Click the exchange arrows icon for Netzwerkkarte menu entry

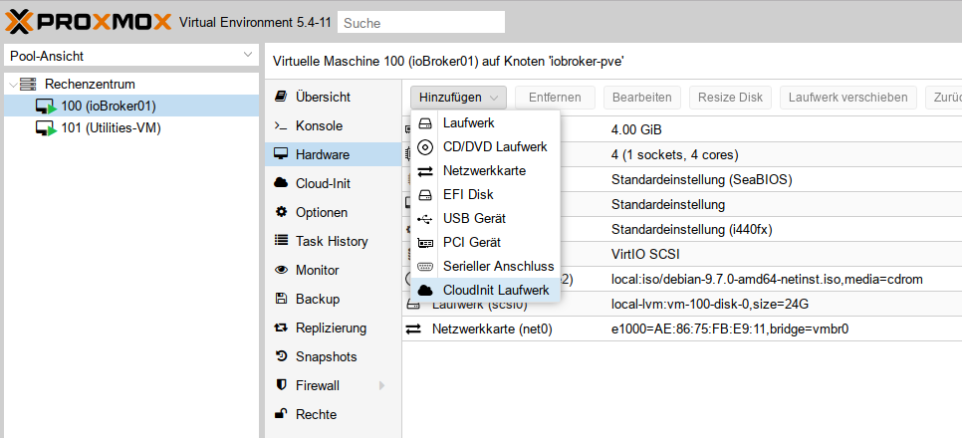(425, 171)
